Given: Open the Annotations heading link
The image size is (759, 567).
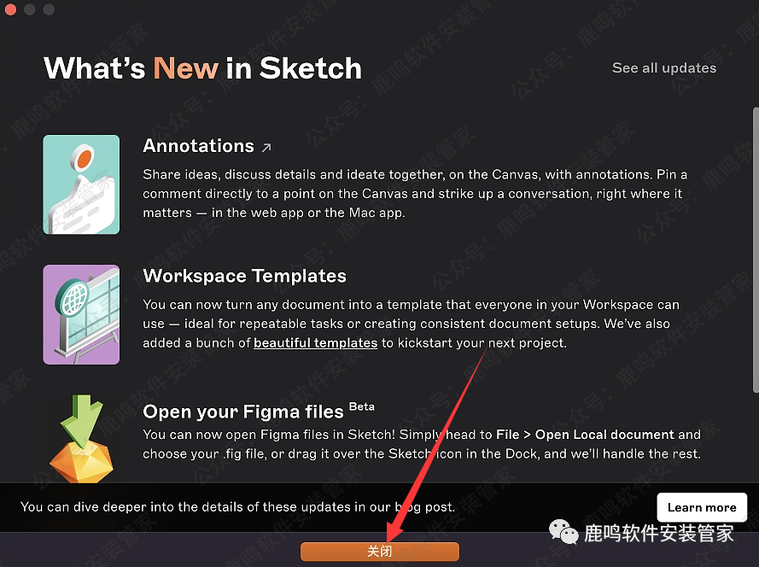Looking at the screenshot, I should pos(198,146).
